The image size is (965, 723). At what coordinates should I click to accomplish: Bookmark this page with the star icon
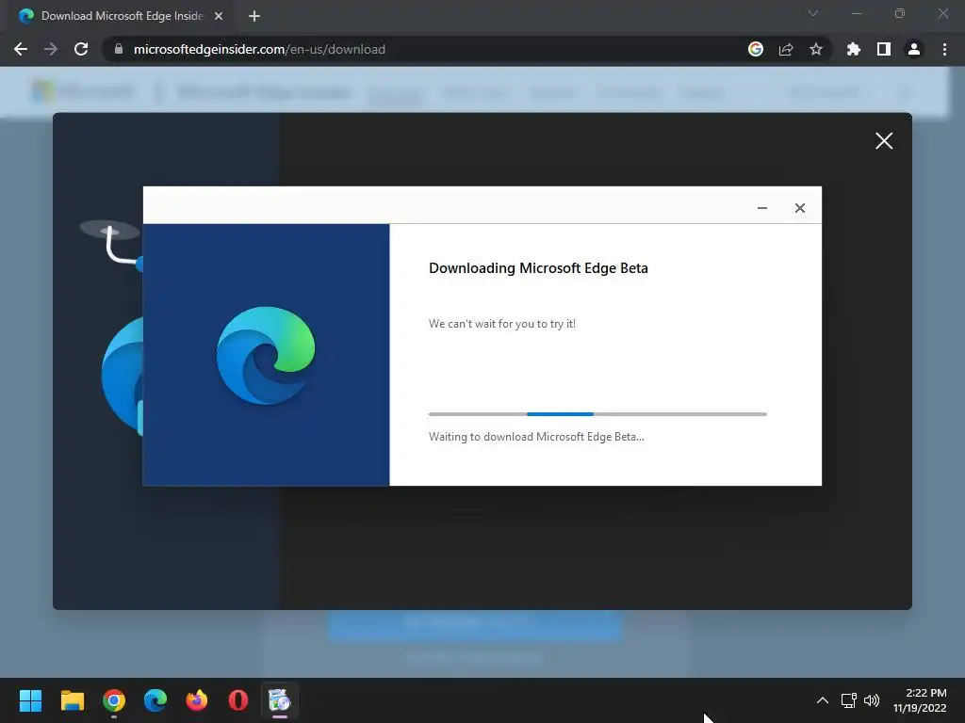pyautogui.click(x=816, y=49)
